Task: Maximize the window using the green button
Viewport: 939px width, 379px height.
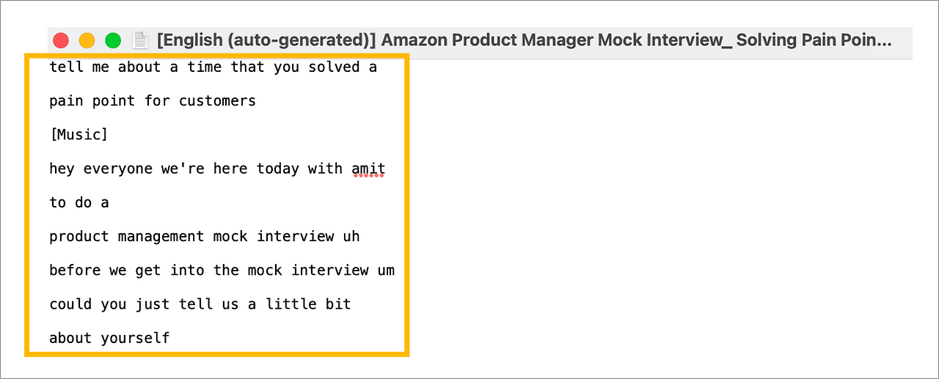Action: (x=113, y=40)
